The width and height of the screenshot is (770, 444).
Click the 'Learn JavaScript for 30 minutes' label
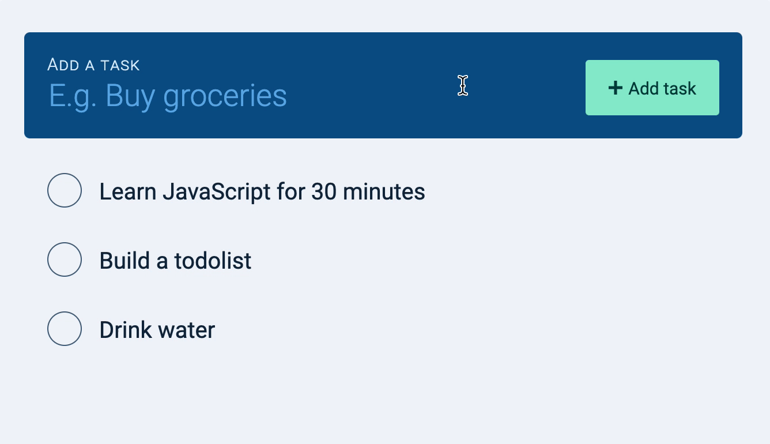pos(262,191)
